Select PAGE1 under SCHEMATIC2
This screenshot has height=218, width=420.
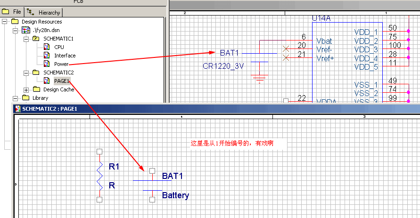pos(62,81)
